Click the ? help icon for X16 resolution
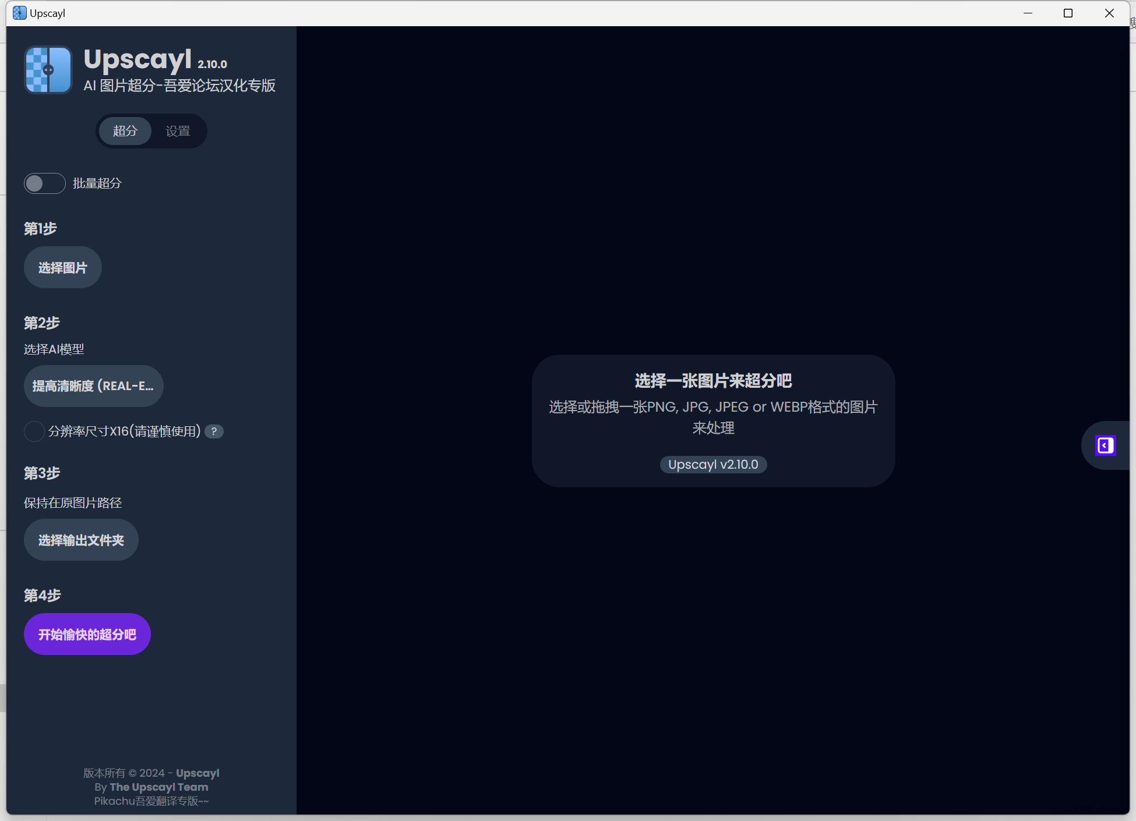 pos(214,431)
